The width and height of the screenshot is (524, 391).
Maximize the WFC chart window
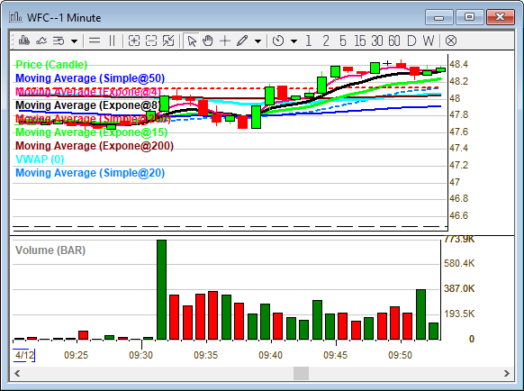coord(469,17)
